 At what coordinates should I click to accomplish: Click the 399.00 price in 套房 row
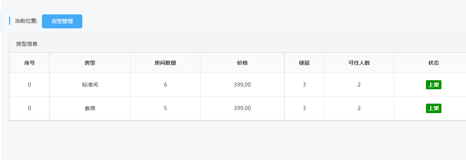(242, 108)
